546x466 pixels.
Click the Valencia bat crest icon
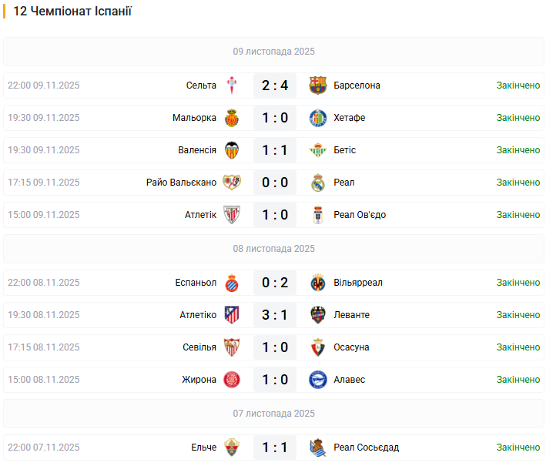[x=232, y=150]
